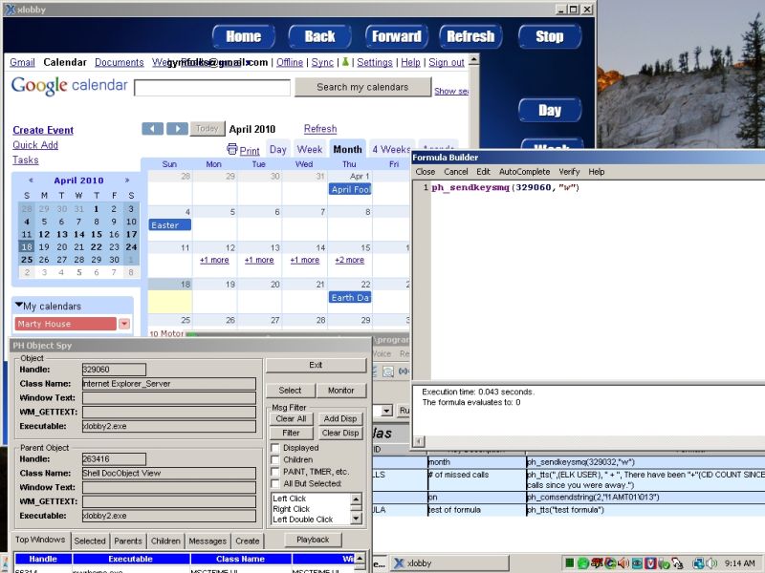Click the green flask Labs icon
Image resolution: width=765 pixels, height=573 pixels.
coord(345,62)
